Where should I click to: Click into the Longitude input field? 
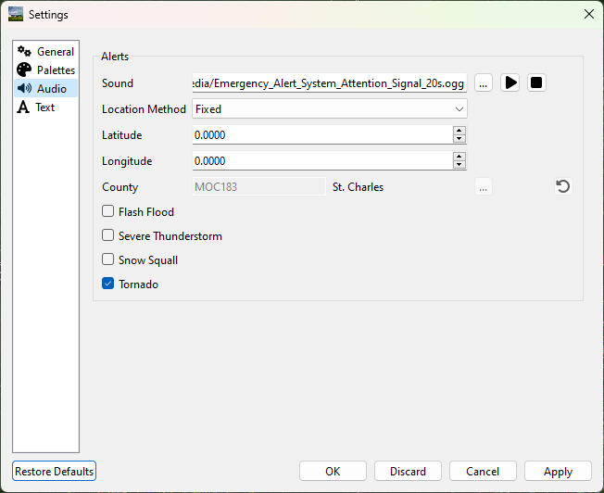[x=322, y=160]
